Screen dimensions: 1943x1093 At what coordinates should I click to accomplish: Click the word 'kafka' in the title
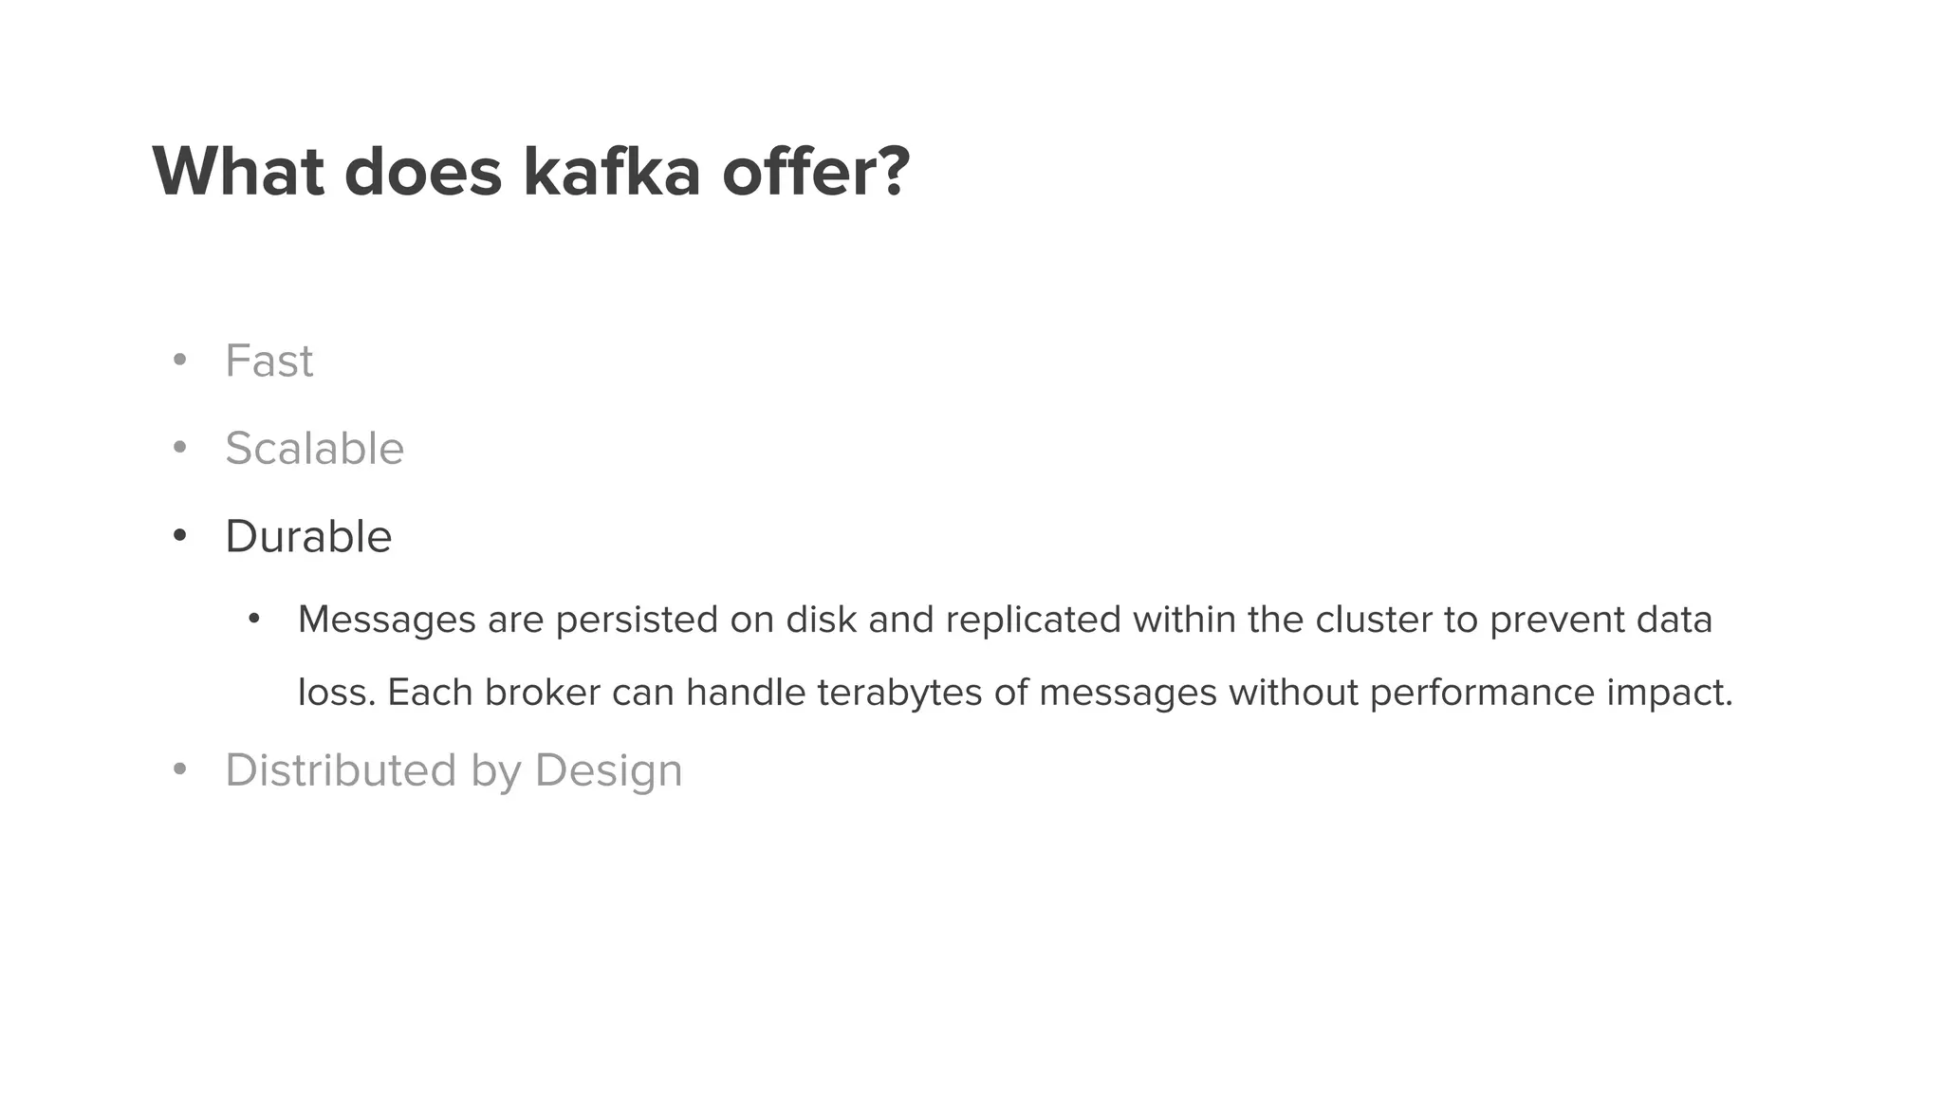(x=612, y=172)
